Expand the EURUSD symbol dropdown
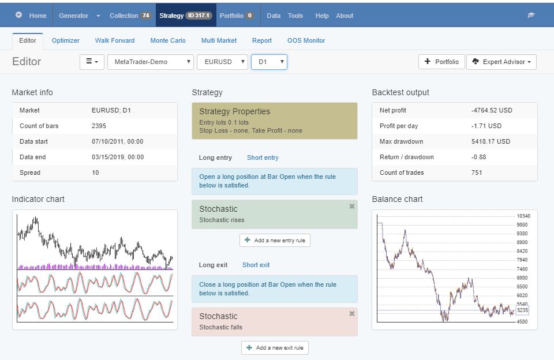554x360 pixels. pyautogui.click(x=222, y=62)
